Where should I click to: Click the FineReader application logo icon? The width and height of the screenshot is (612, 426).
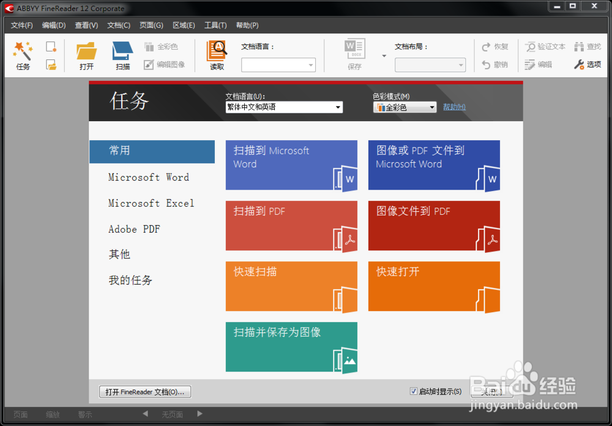point(9,8)
